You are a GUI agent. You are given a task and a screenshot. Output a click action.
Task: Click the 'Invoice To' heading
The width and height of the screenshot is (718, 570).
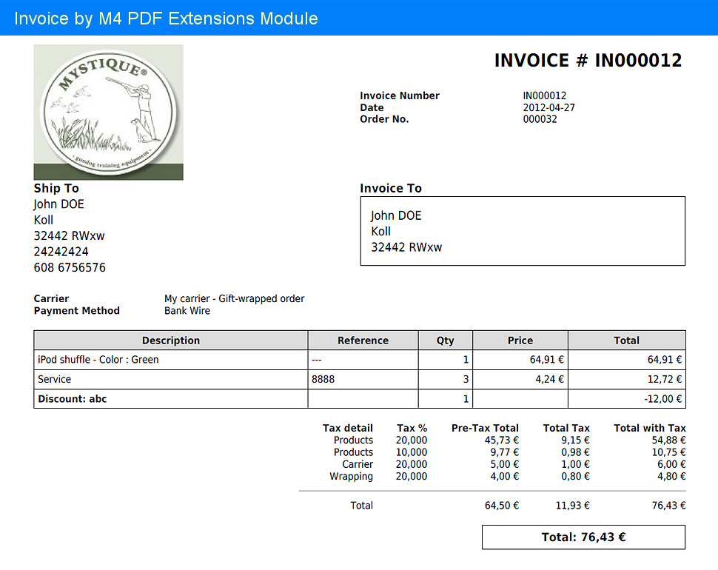pyautogui.click(x=391, y=188)
